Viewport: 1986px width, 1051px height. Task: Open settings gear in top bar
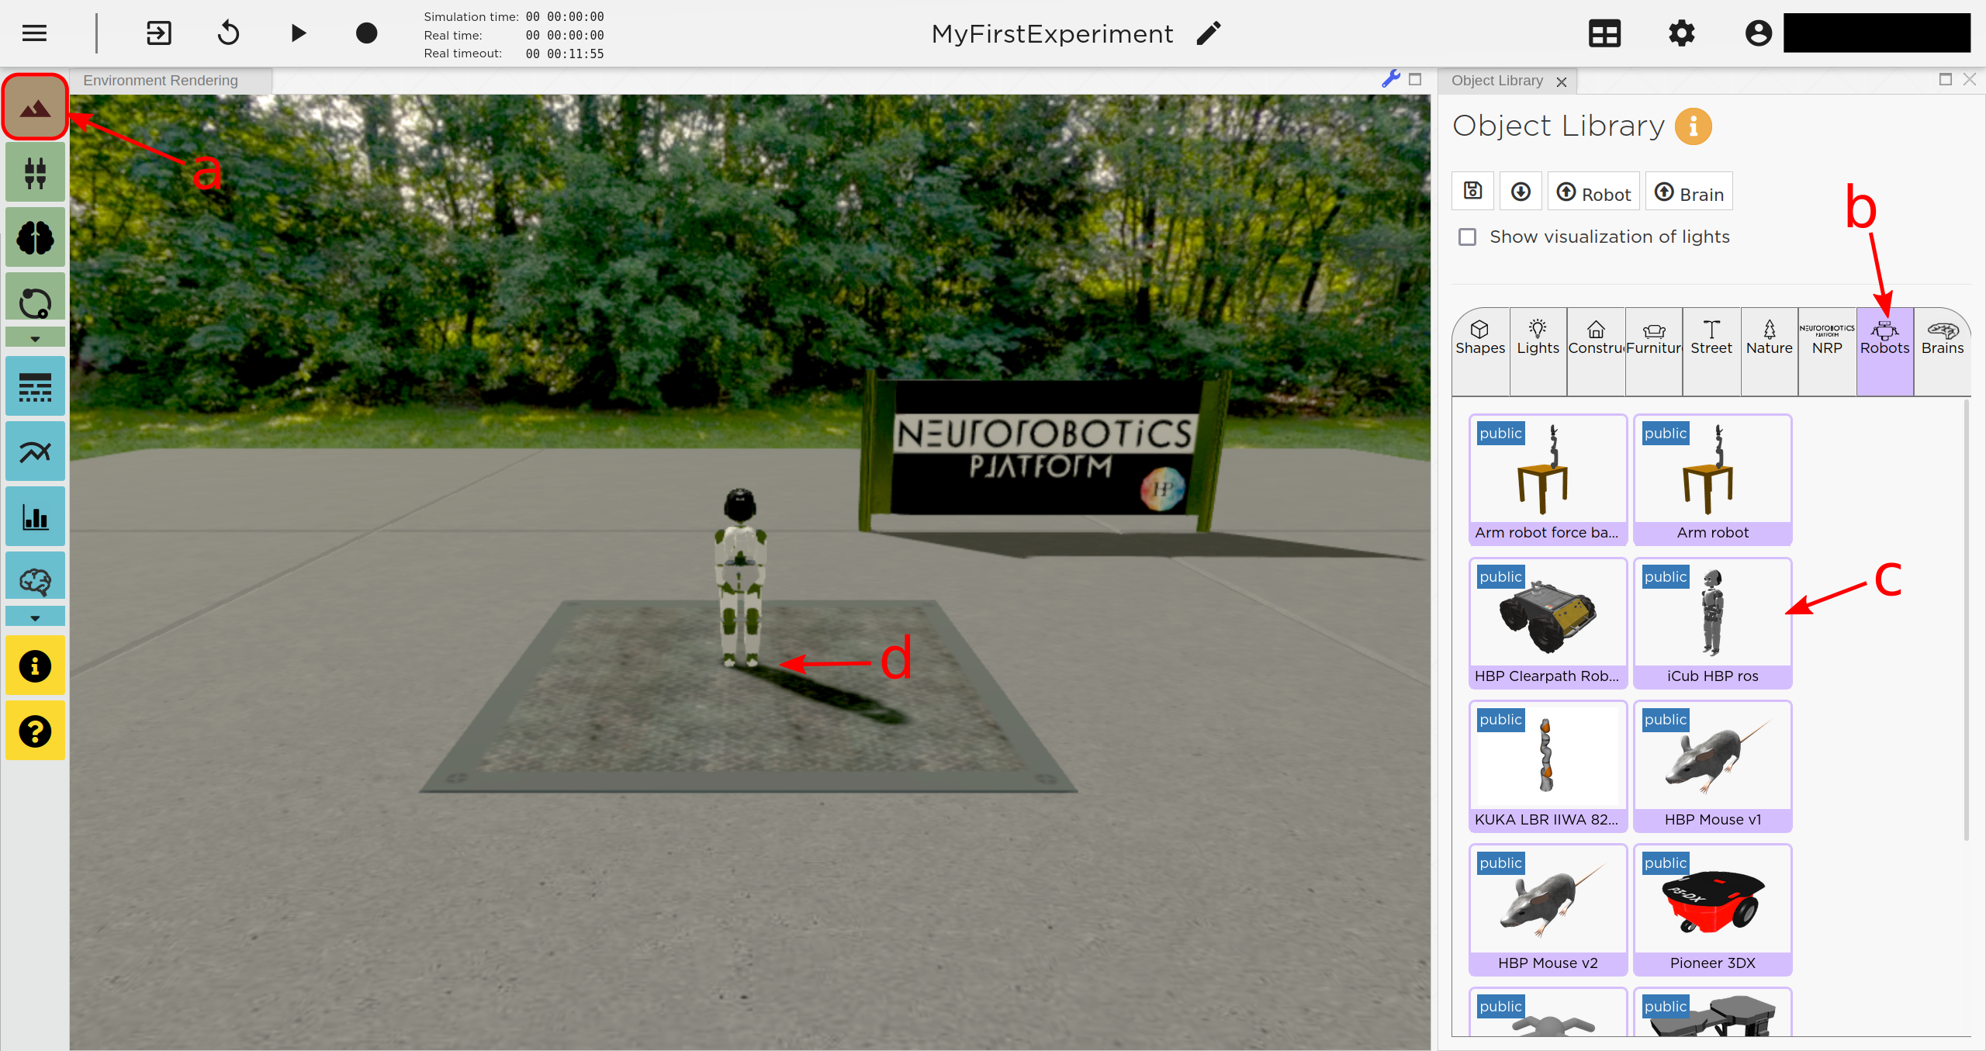point(1681,33)
